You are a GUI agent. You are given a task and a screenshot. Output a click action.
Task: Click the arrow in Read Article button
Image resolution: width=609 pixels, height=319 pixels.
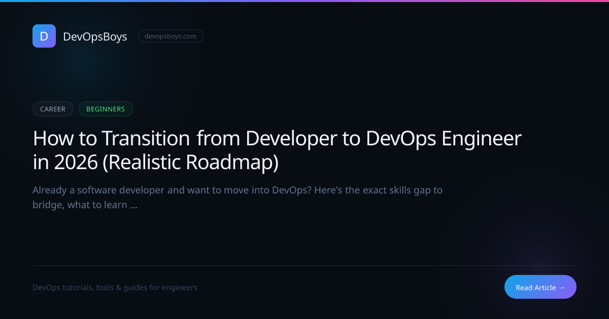click(x=561, y=287)
